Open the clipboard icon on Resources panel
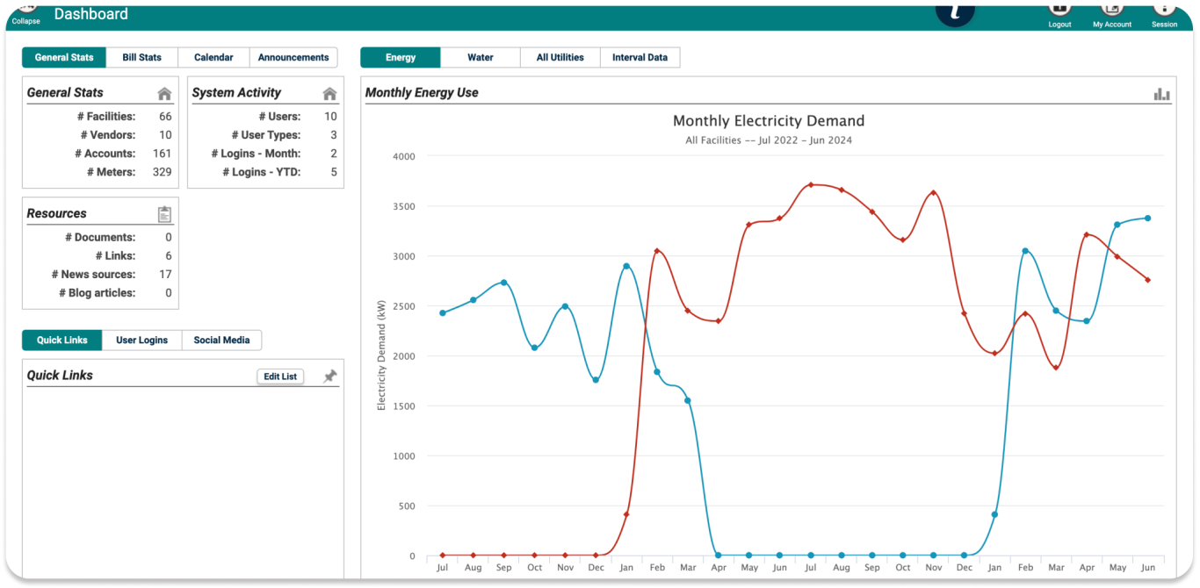The width and height of the screenshot is (1200, 588). 164,212
